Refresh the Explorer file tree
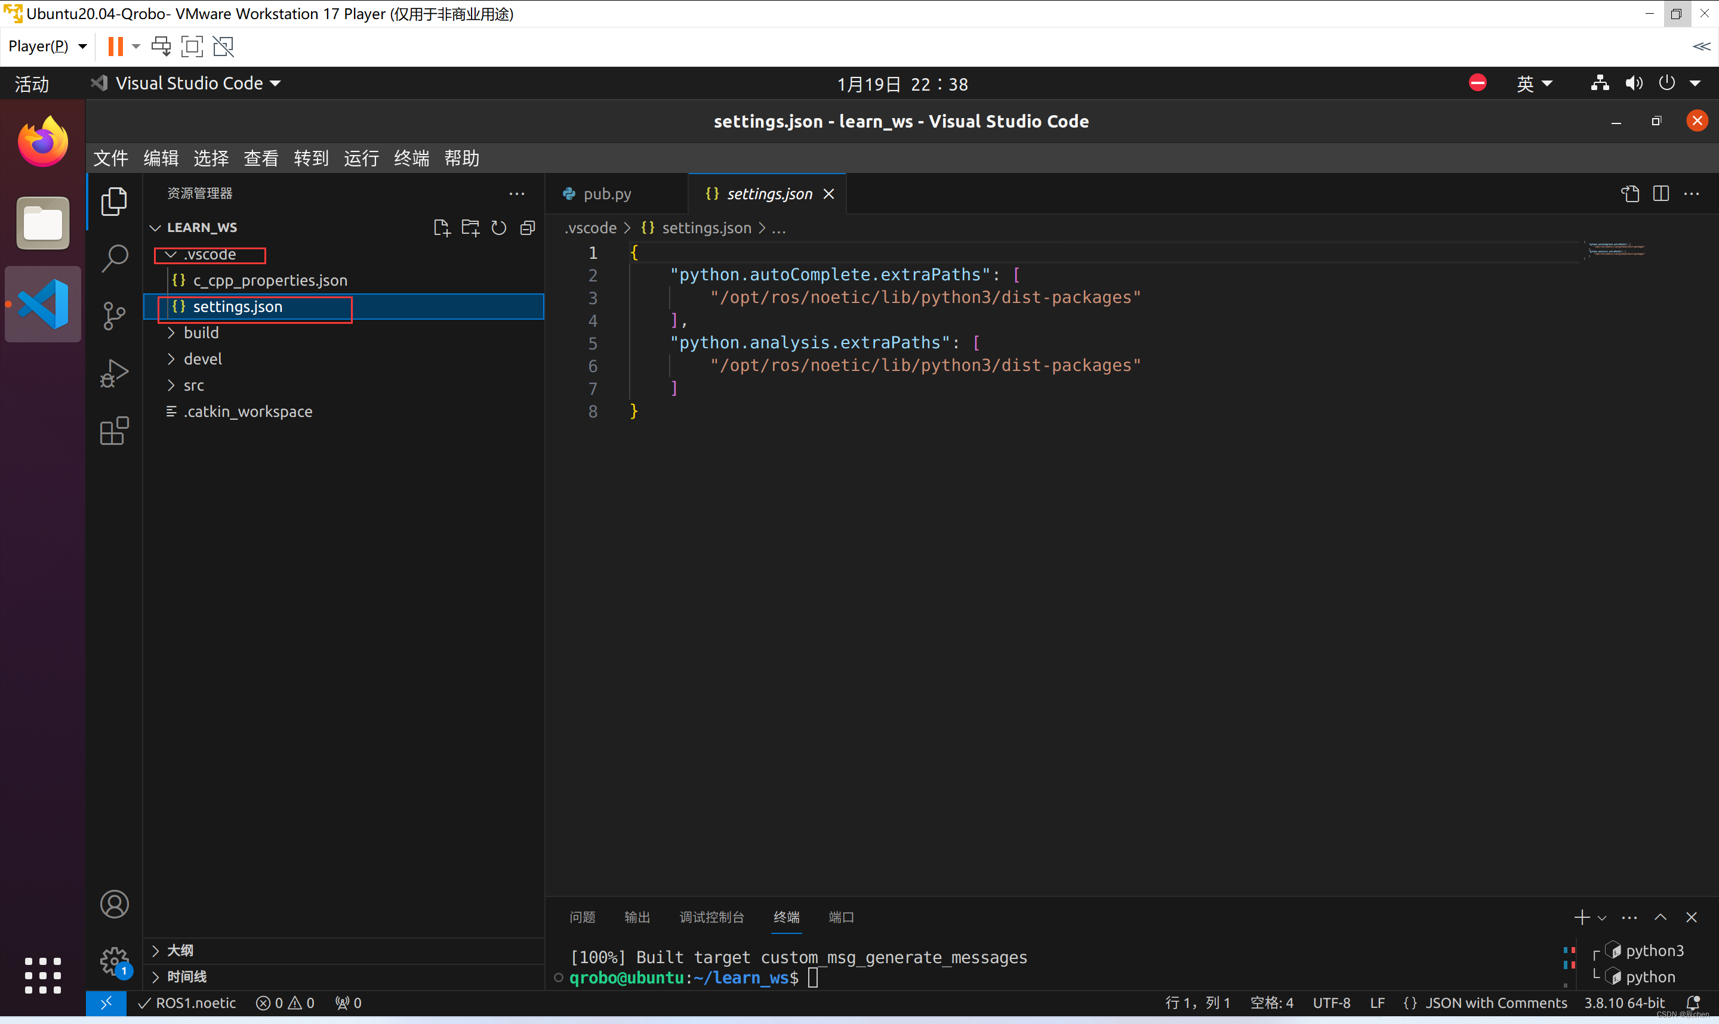 coord(498,228)
